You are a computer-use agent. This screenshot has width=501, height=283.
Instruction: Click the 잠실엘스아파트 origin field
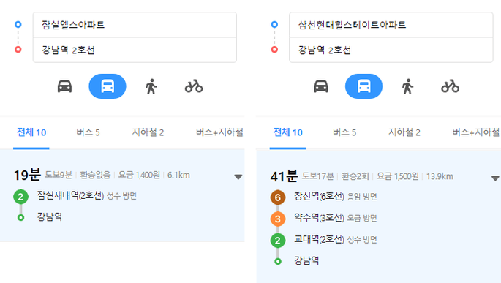click(x=135, y=25)
